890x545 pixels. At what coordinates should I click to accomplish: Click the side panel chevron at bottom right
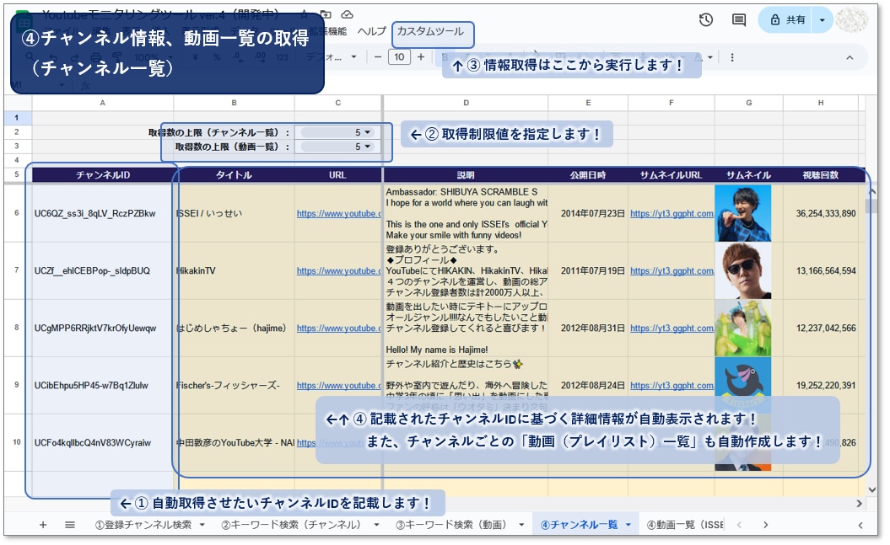coord(860,525)
